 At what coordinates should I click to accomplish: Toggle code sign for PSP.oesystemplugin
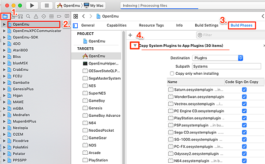pyautogui.click(x=244, y=125)
